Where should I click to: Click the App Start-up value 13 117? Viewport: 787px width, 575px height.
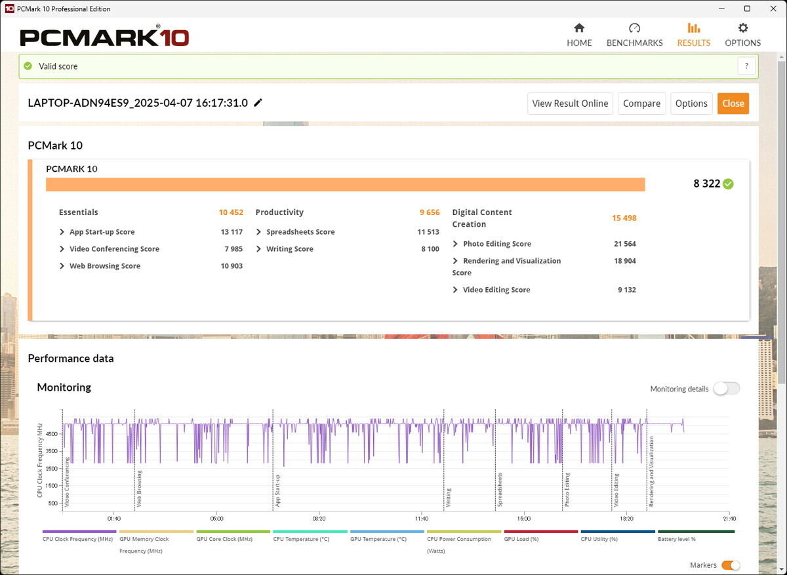tap(232, 232)
